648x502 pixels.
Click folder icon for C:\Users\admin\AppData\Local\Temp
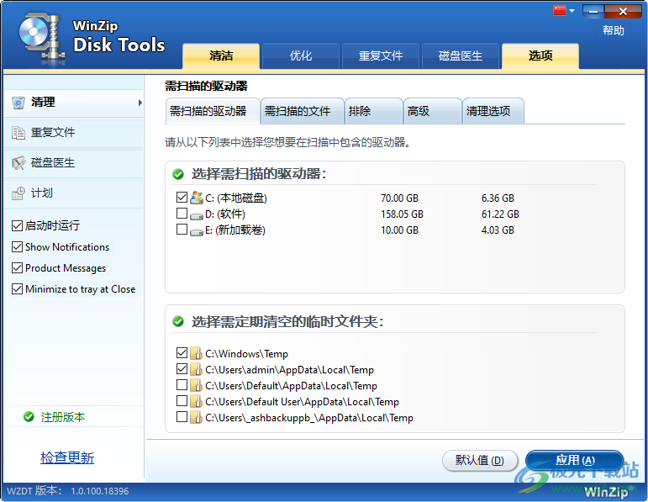(196, 369)
